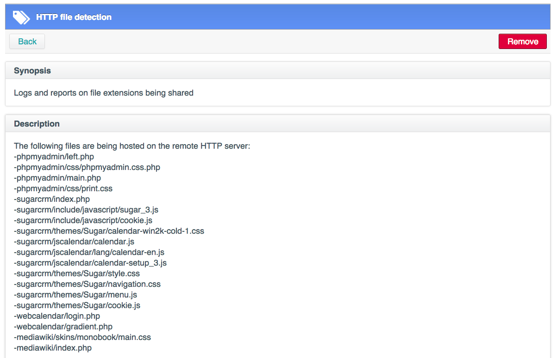557x358 pixels.
Task: Click the phpmyadmin/css/phpmyadmin.css.php line
Action: tap(87, 167)
